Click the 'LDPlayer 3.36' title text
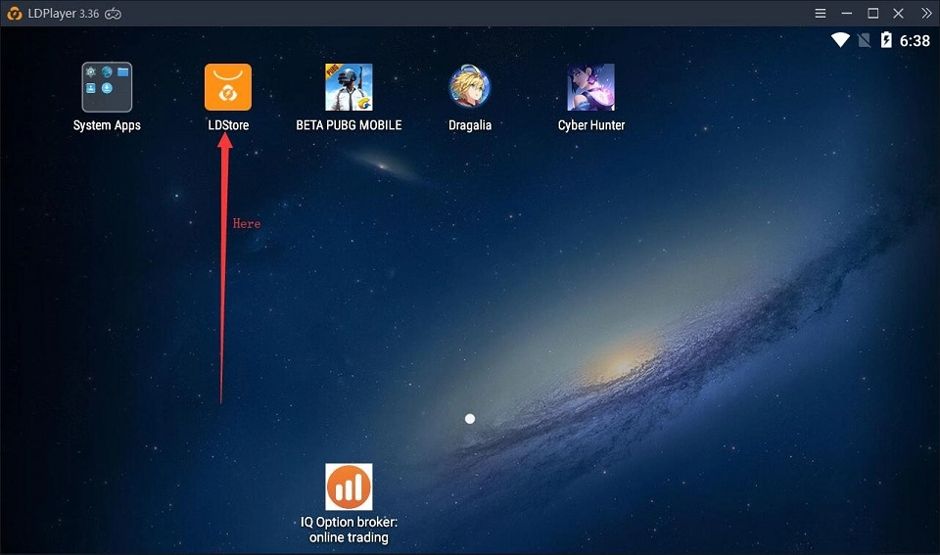 pos(64,13)
